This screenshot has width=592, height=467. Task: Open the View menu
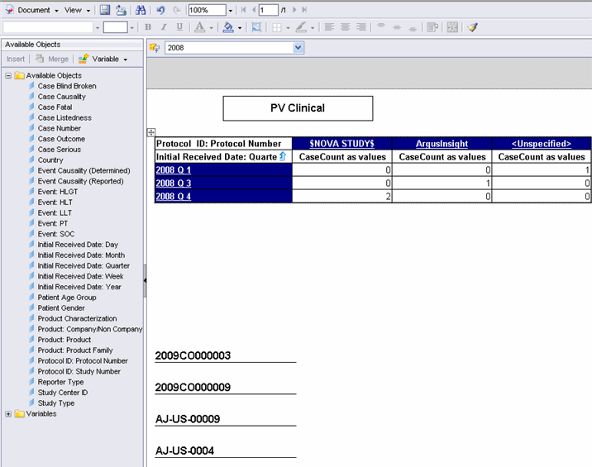click(75, 10)
